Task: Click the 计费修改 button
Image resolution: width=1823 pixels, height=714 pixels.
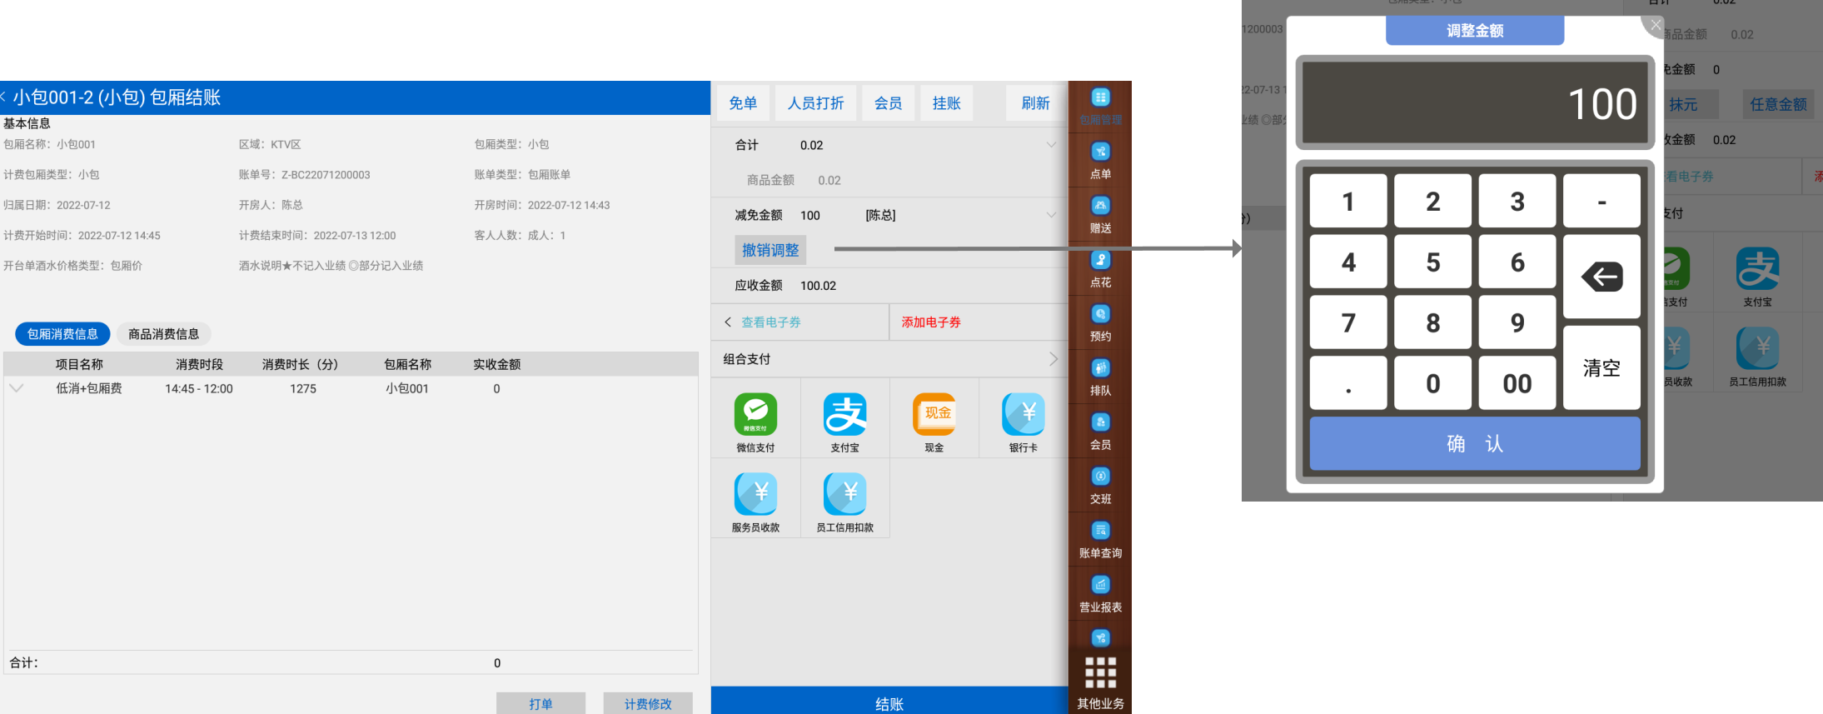Action: (x=648, y=703)
